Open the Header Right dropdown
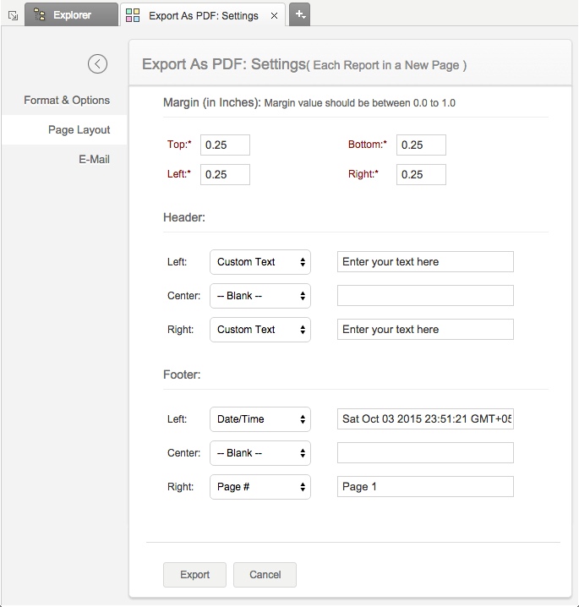This screenshot has width=579, height=607. click(260, 330)
